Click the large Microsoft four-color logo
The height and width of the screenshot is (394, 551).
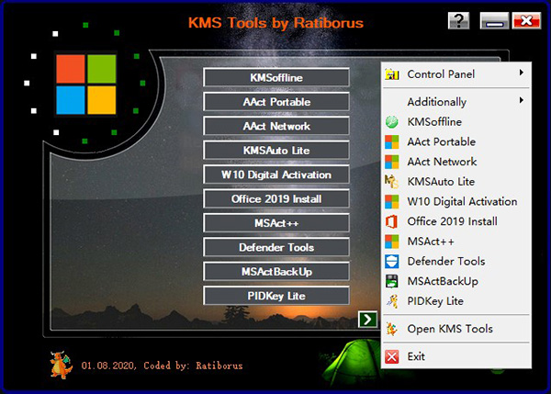86,84
